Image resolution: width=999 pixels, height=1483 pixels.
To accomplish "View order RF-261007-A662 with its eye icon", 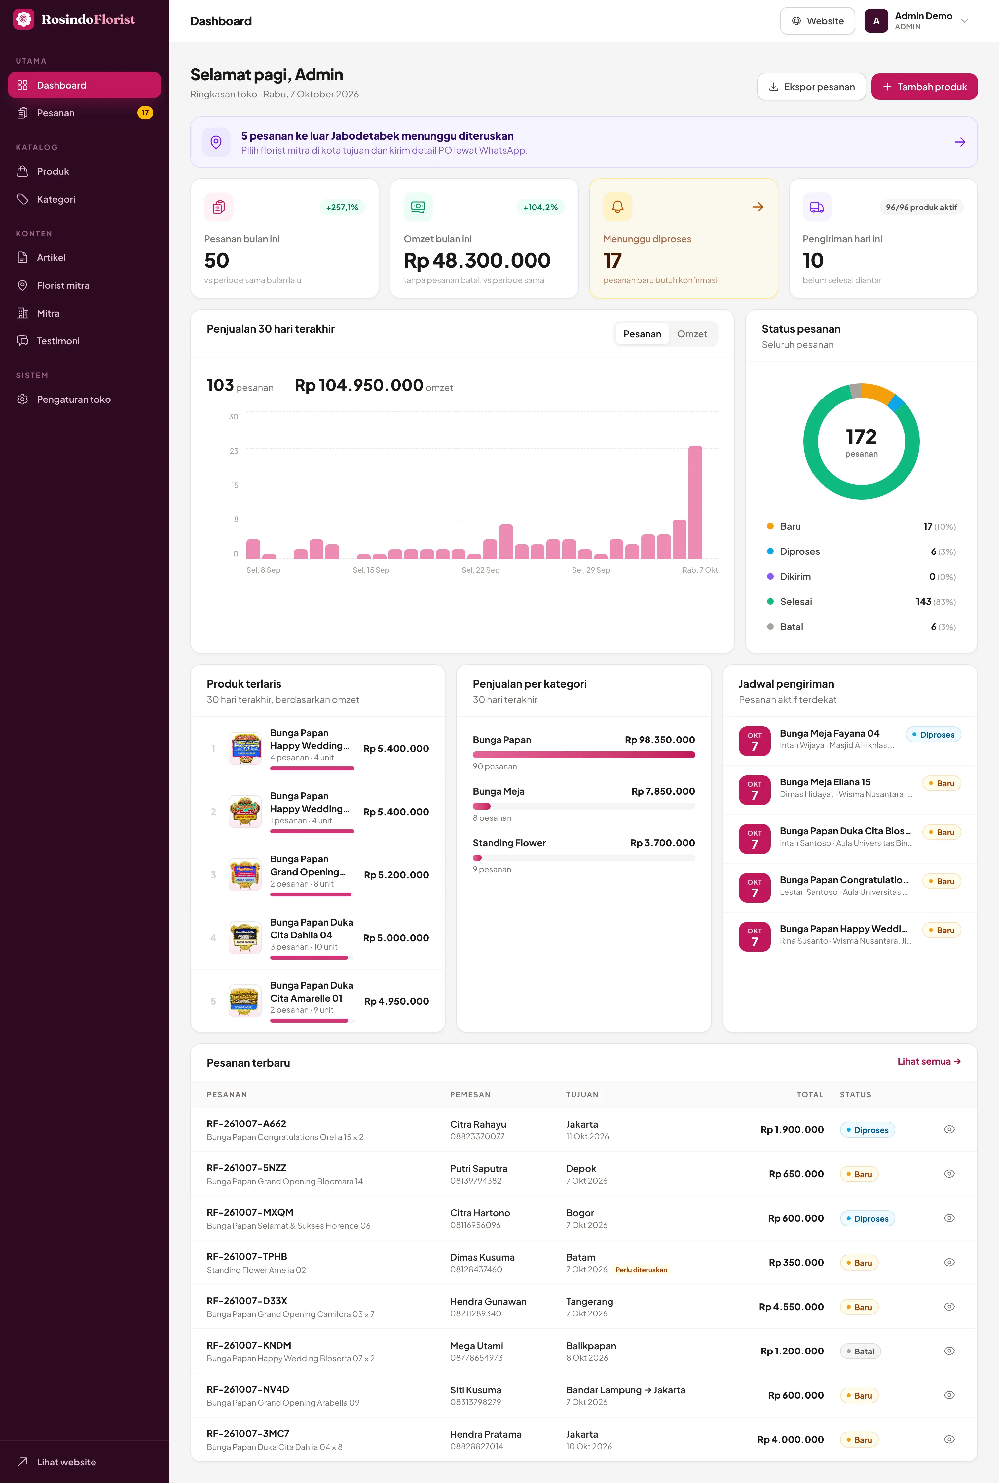I will tap(949, 1129).
